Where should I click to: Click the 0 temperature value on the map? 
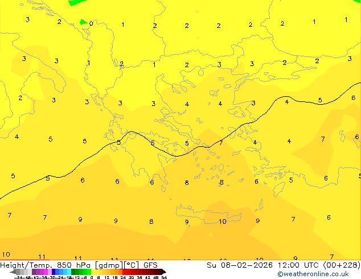[91, 23]
